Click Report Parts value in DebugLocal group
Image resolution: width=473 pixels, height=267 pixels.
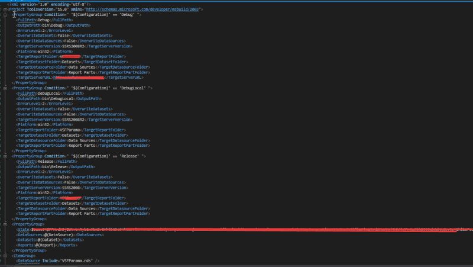pos(82,146)
